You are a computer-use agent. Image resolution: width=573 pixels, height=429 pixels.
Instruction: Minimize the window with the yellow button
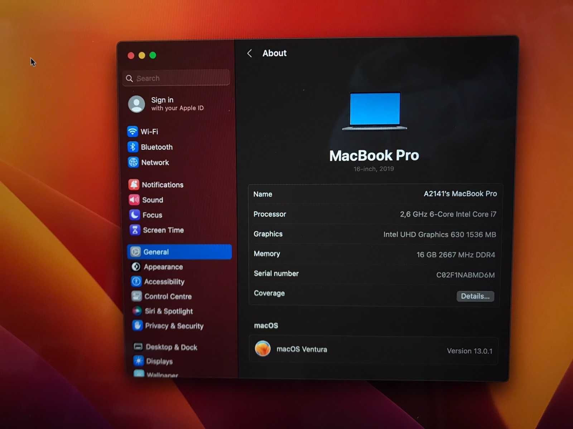[142, 55]
